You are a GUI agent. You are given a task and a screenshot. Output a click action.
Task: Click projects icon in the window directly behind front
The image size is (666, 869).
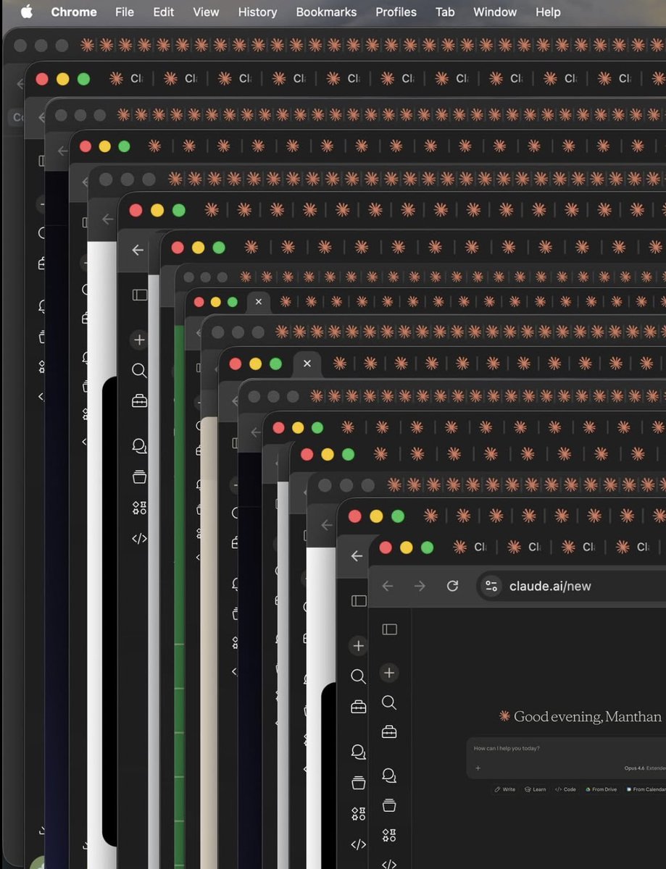[x=358, y=783]
